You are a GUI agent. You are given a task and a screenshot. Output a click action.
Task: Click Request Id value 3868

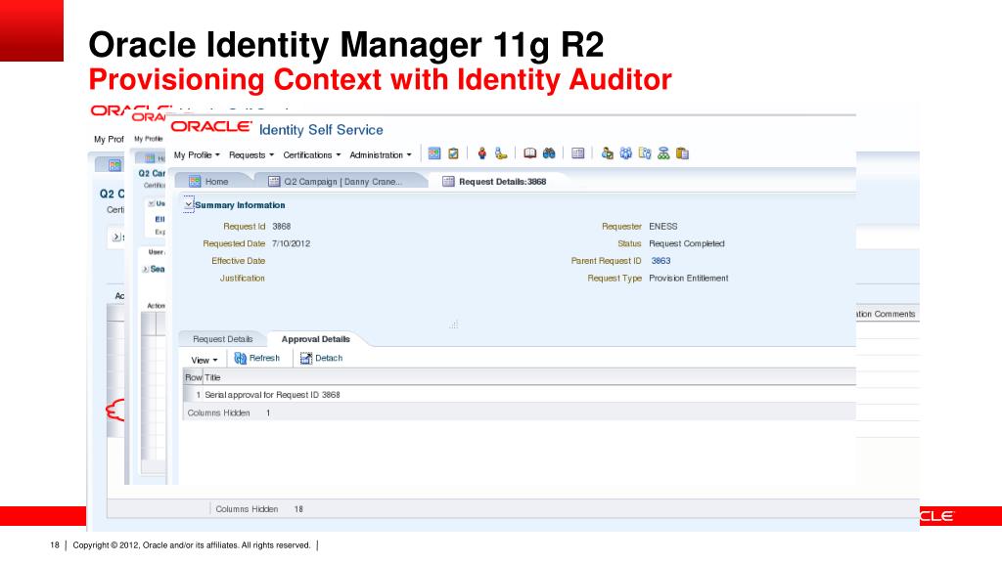coord(281,226)
